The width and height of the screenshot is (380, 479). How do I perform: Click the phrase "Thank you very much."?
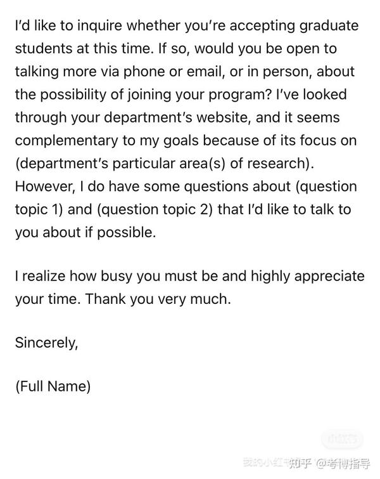pyautogui.click(x=158, y=299)
